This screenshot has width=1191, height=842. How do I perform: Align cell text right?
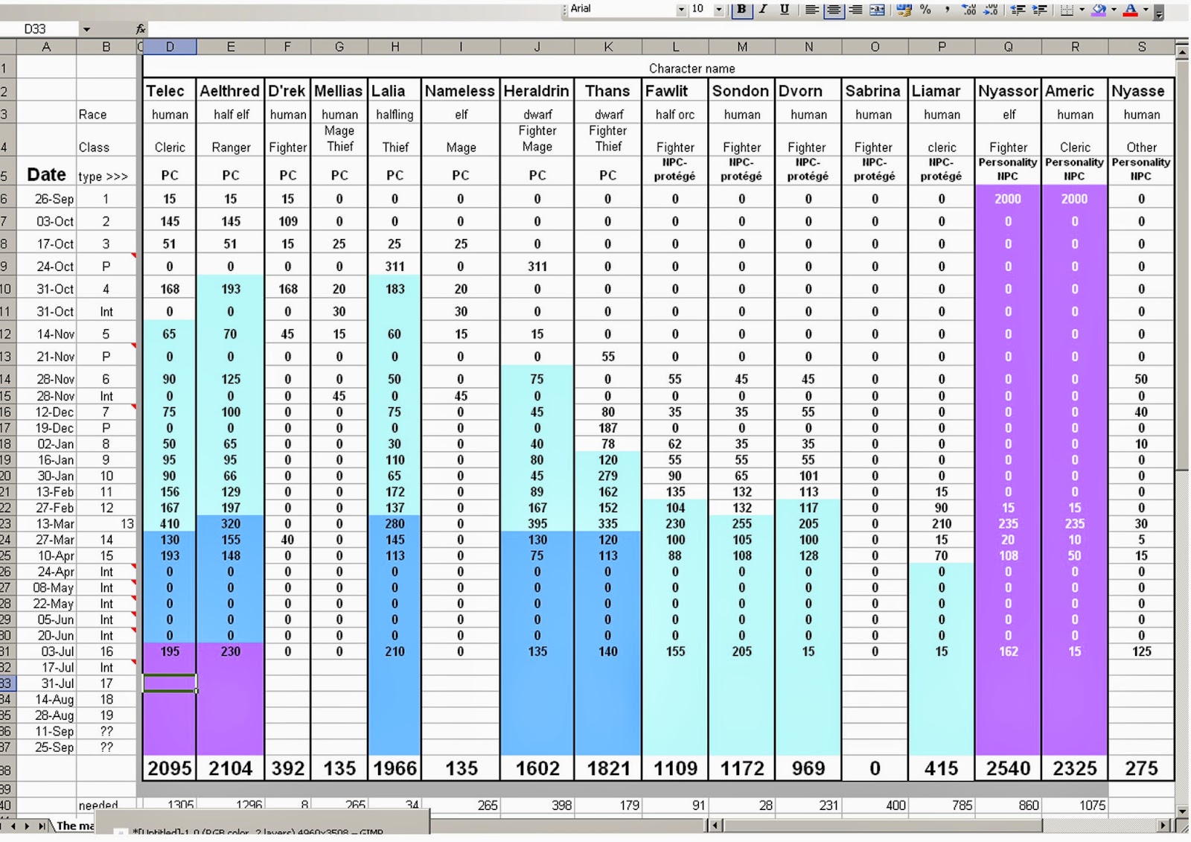(856, 10)
